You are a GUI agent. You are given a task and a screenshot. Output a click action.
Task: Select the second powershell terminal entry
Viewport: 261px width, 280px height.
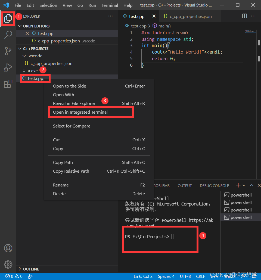pyautogui.click(x=241, y=203)
